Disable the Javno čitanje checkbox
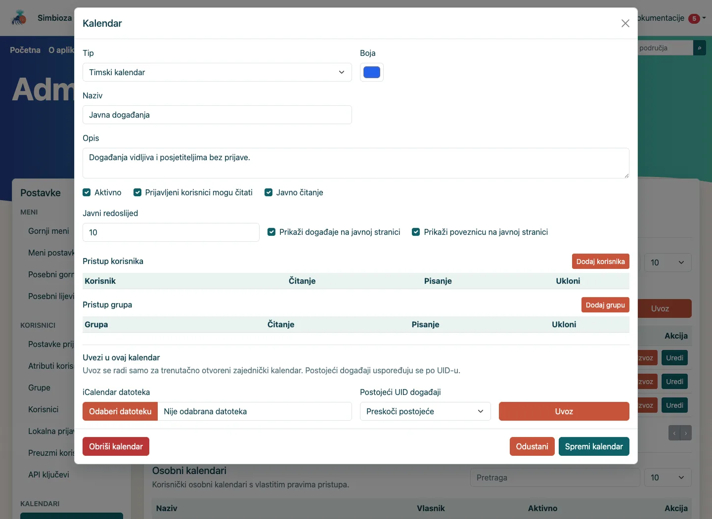Screen dimensions: 712x519 pos(268,192)
